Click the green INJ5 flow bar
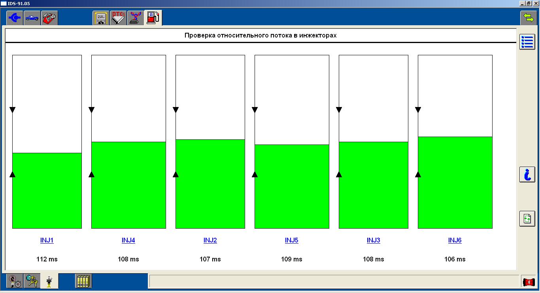The height and width of the screenshot is (293, 540). point(292,186)
